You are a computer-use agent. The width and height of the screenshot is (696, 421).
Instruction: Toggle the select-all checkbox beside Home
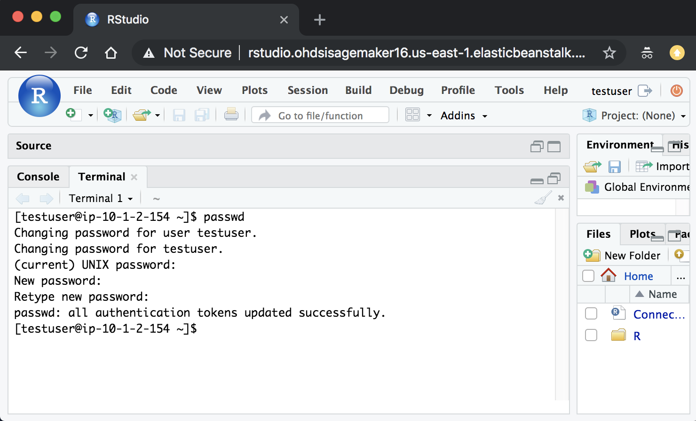point(588,276)
